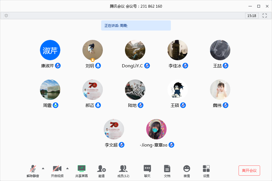
Task: Open the Documents (文档) icon
Action: click(x=167, y=169)
